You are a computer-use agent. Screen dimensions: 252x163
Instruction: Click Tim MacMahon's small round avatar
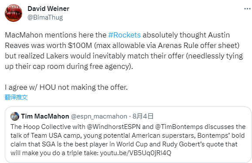tap(15, 116)
